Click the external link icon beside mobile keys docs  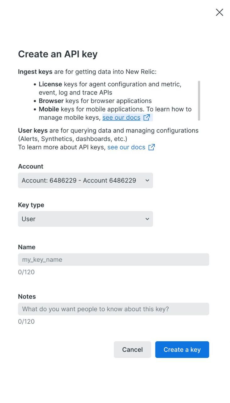pyautogui.click(x=146, y=117)
